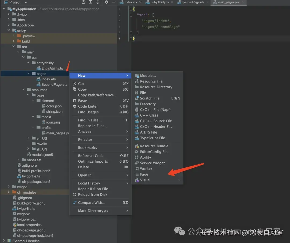290x243 pixels.
Task: Create a new ArkTS File
Action: tap(157, 132)
